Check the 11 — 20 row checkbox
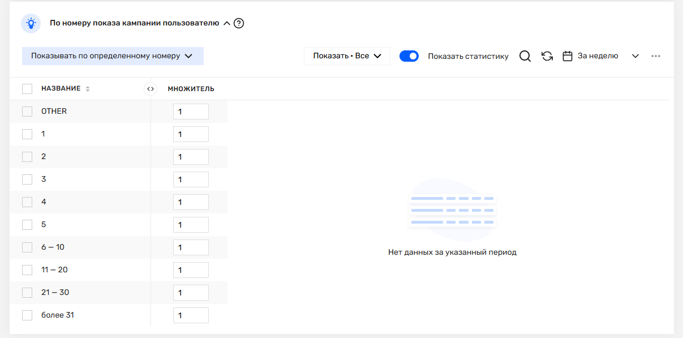This screenshot has width=683, height=338. point(27,270)
